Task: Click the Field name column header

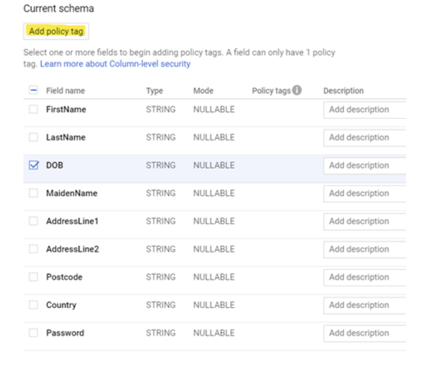Action: [x=65, y=91]
